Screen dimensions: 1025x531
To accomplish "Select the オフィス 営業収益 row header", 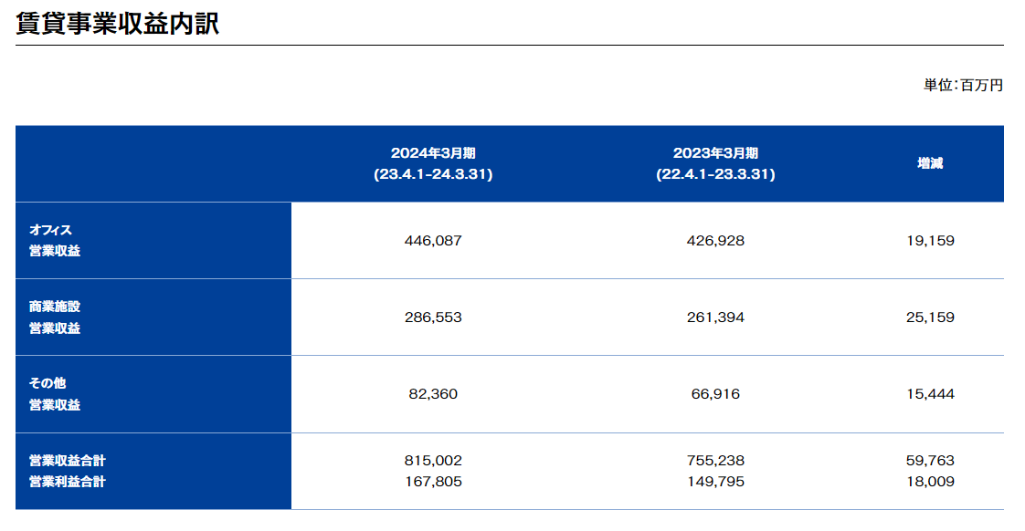I will [55, 240].
